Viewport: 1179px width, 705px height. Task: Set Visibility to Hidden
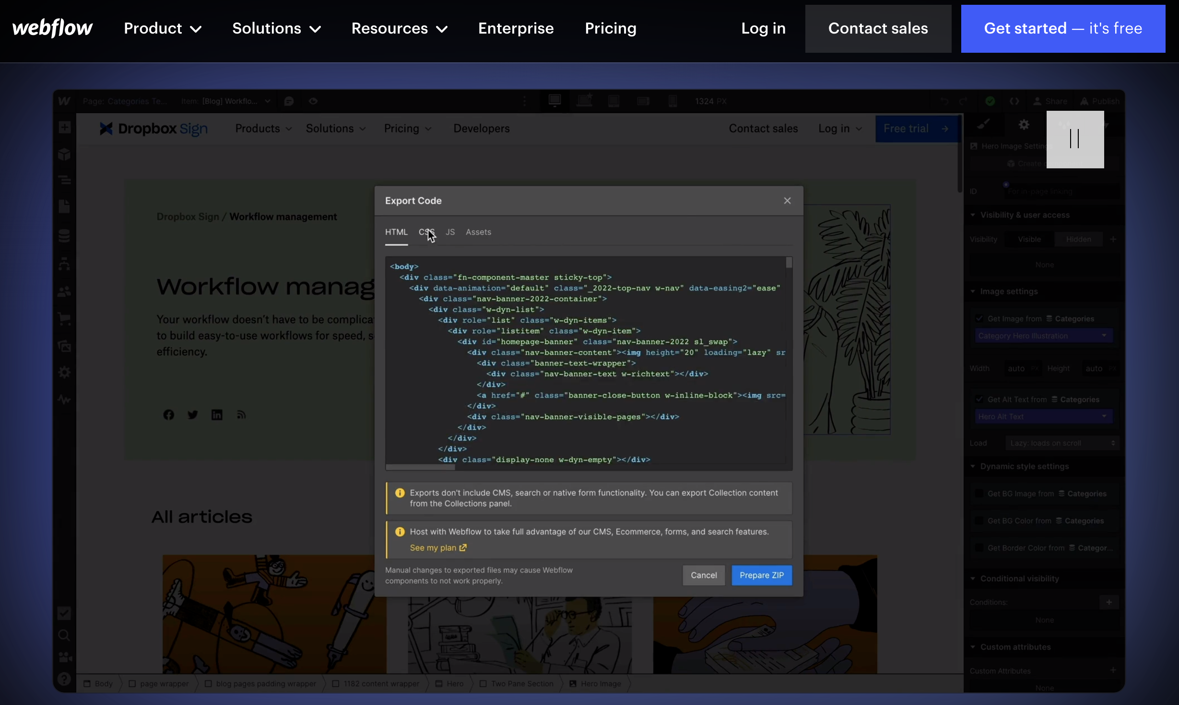[x=1078, y=239]
